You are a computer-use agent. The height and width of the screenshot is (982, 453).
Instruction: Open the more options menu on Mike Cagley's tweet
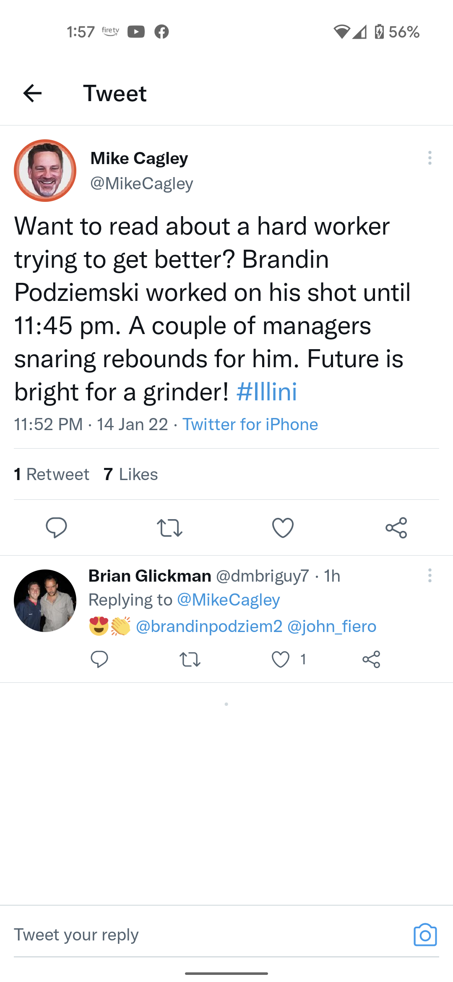[430, 158]
